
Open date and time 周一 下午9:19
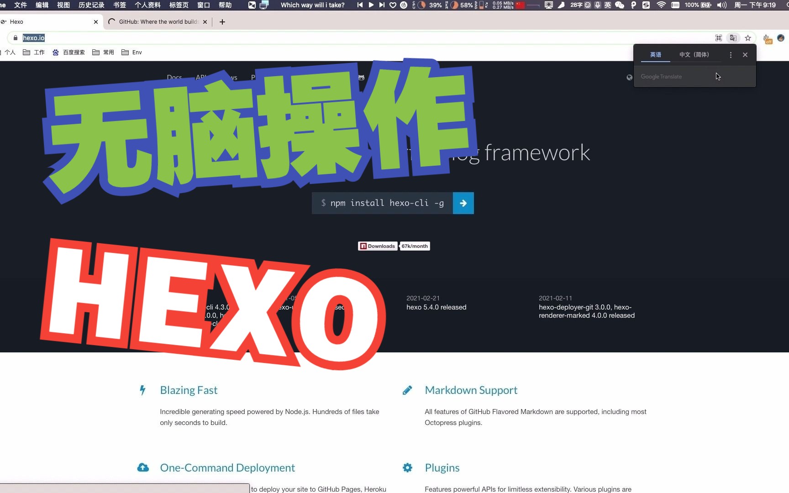pyautogui.click(x=755, y=5)
